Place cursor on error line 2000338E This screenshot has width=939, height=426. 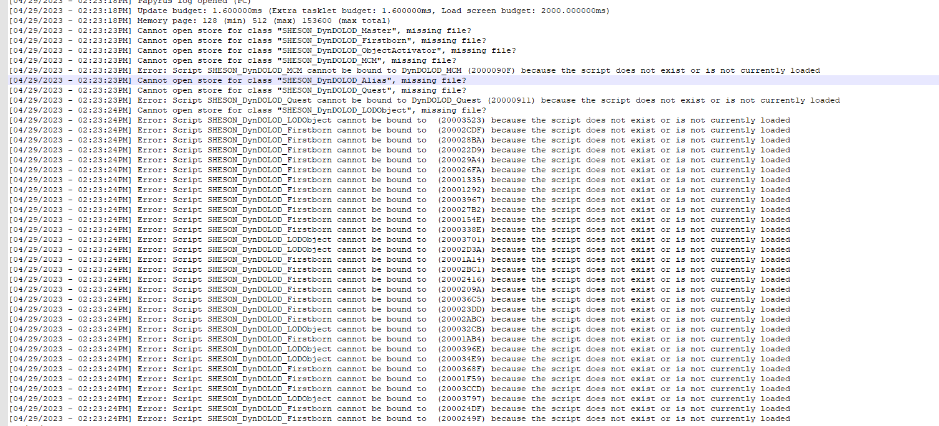point(400,229)
